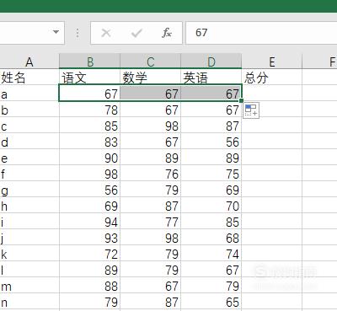The width and height of the screenshot is (337, 311).
Task: Select the name cell 'e'
Action: point(29,158)
